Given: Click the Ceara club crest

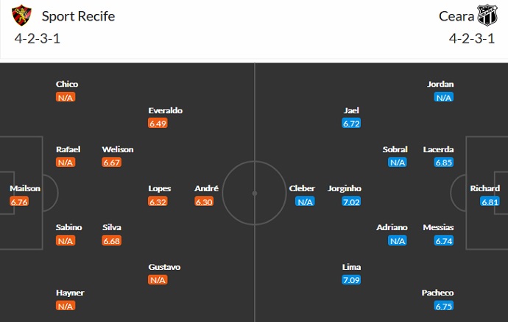Looking at the screenshot, I should pyautogui.click(x=487, y=16).
